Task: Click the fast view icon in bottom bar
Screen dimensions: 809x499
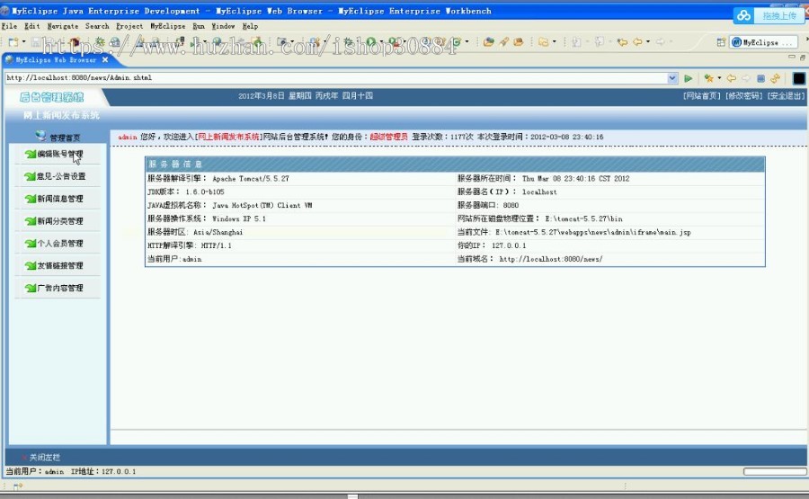Action: 18,486
